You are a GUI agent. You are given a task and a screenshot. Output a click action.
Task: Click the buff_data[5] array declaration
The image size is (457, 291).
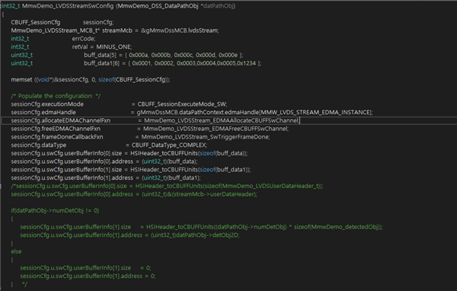[x=100, y=55]
